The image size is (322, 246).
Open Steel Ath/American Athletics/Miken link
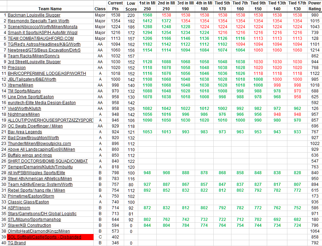40,179
